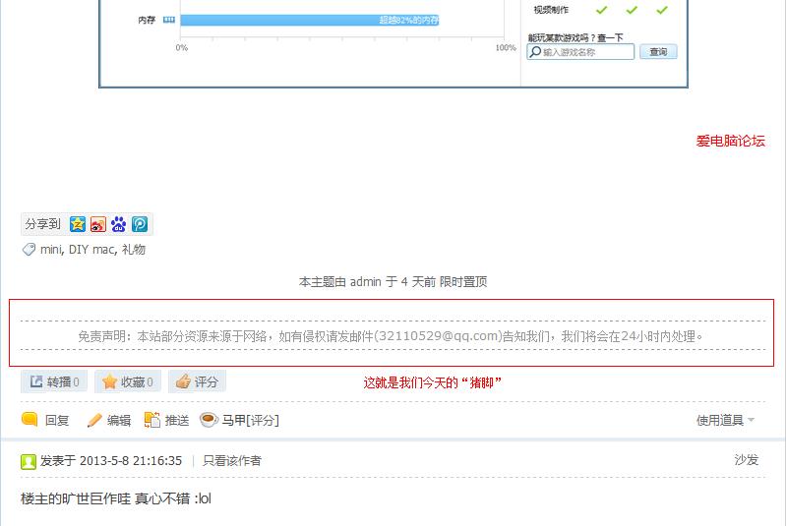786x526 pixels.
Task: Click the 内存 memory progress bar
Action: [x=310, y=20]
